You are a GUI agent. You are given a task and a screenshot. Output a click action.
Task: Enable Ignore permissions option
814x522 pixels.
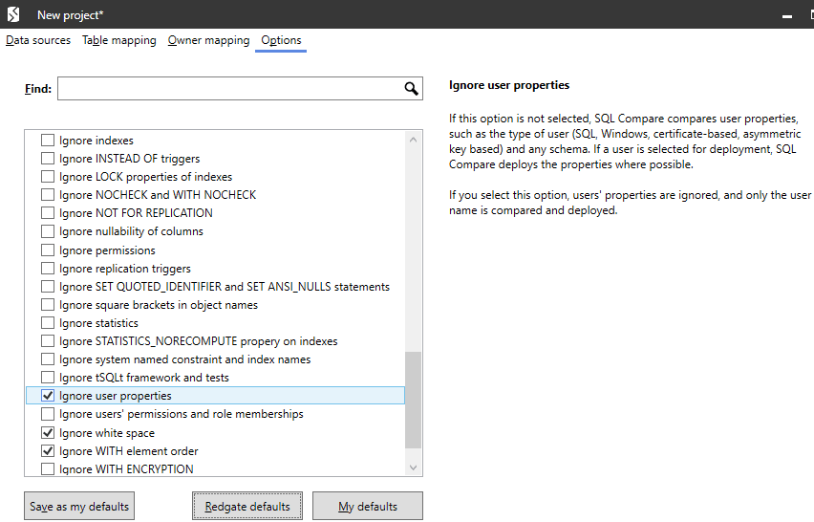pyautogui.click(x=48, y=250)
